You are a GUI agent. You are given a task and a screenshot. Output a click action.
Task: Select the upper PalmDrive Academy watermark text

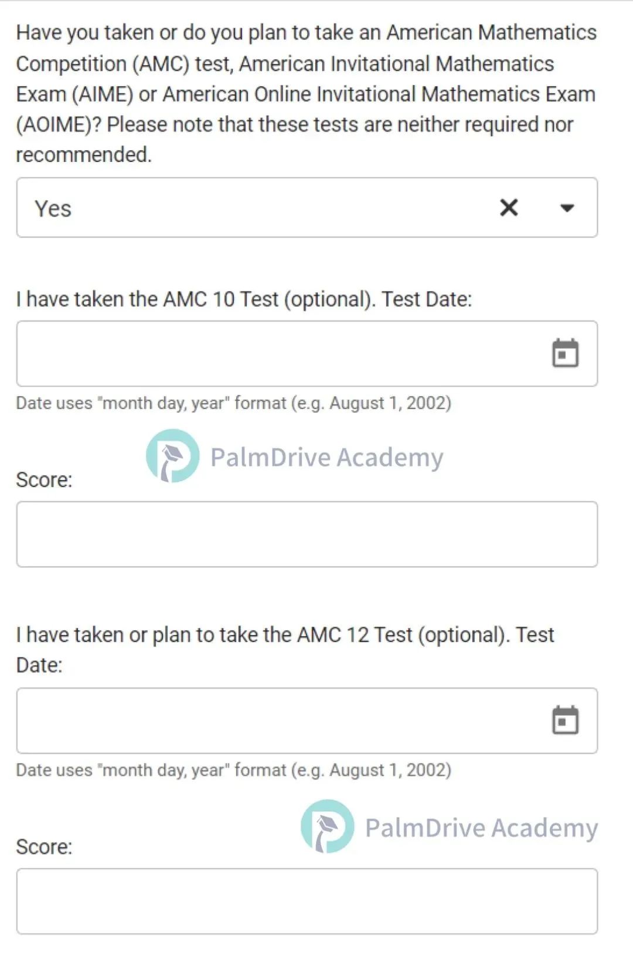pos(327,458)
